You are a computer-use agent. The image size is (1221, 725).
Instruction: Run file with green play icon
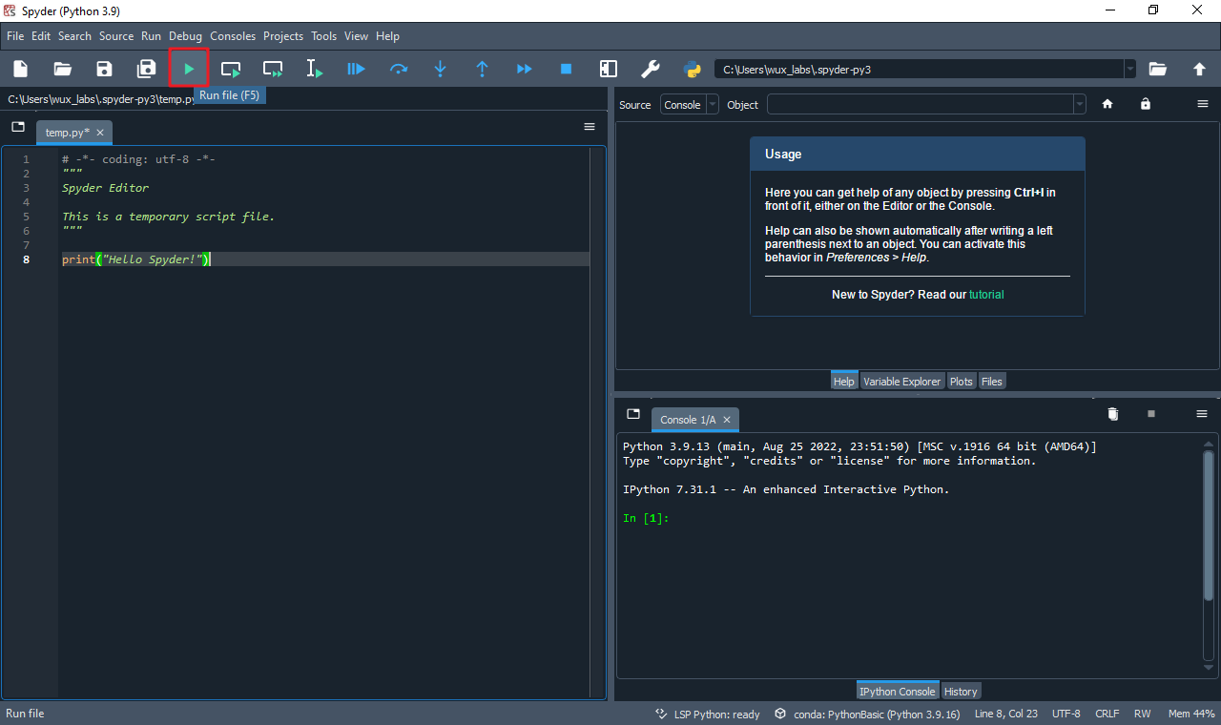click(189, 69)
